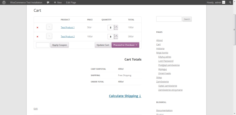Click the Apply Coupon button
The image size is (236, 115).
click(59, 45)
